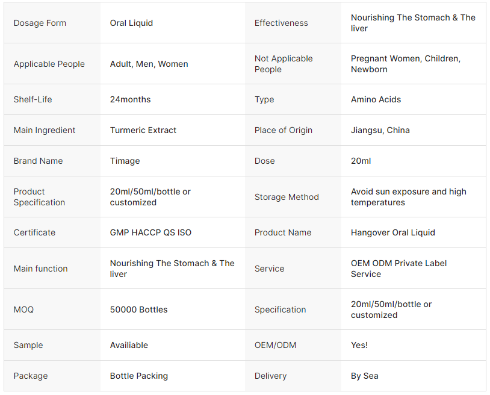Click 'Pregnant Women, Children, Newborn' text

pos(405,64)
